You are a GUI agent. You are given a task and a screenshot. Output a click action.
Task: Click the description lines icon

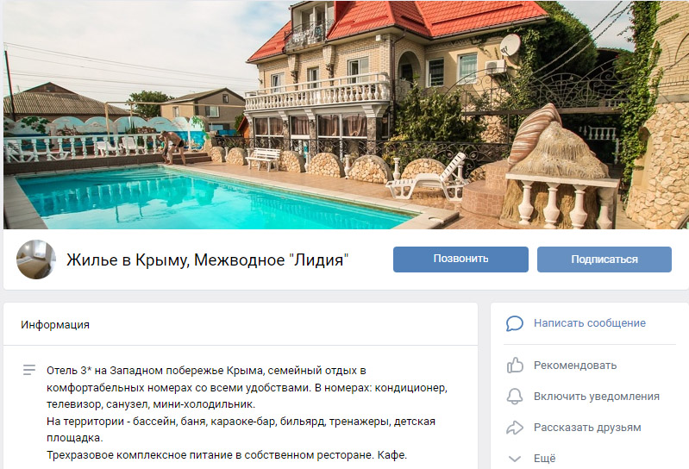point(29,370)
